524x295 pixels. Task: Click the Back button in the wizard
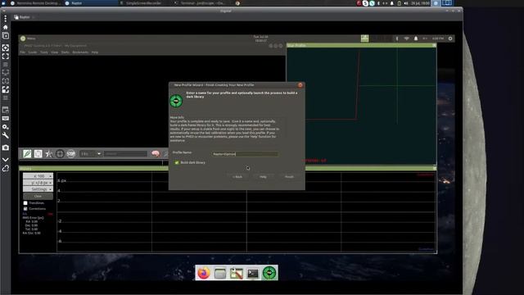(x=237, y=177)
